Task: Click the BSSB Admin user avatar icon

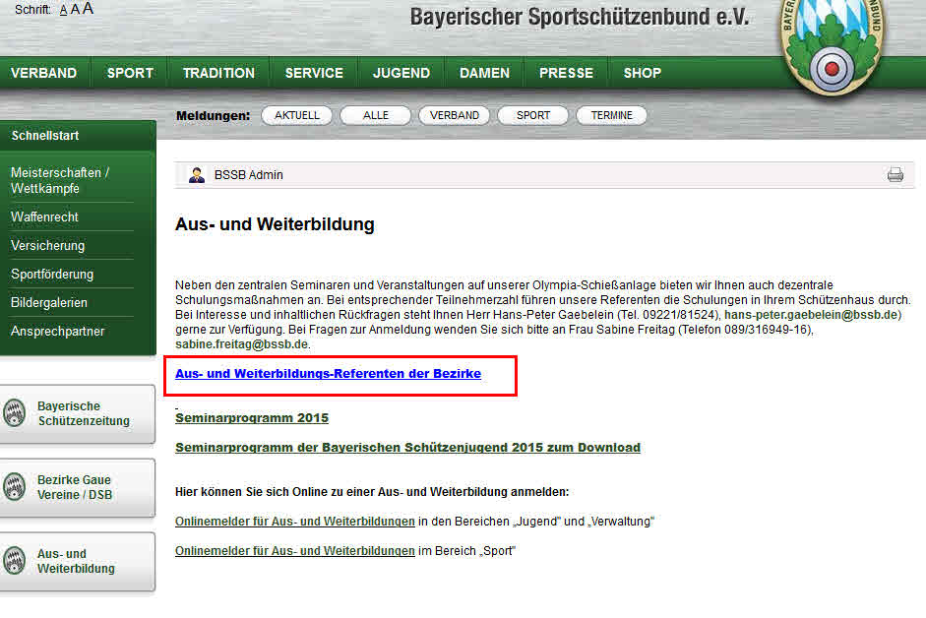Action: (197, 175)
